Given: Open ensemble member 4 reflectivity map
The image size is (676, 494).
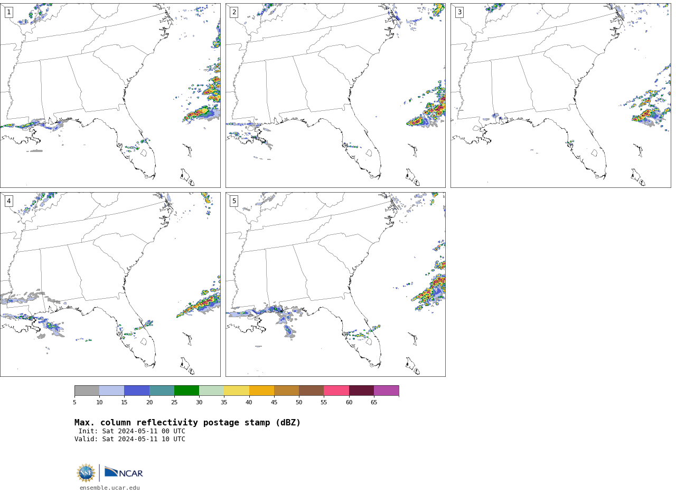Looking at the screenshot, I should click(x=110, y=284).
